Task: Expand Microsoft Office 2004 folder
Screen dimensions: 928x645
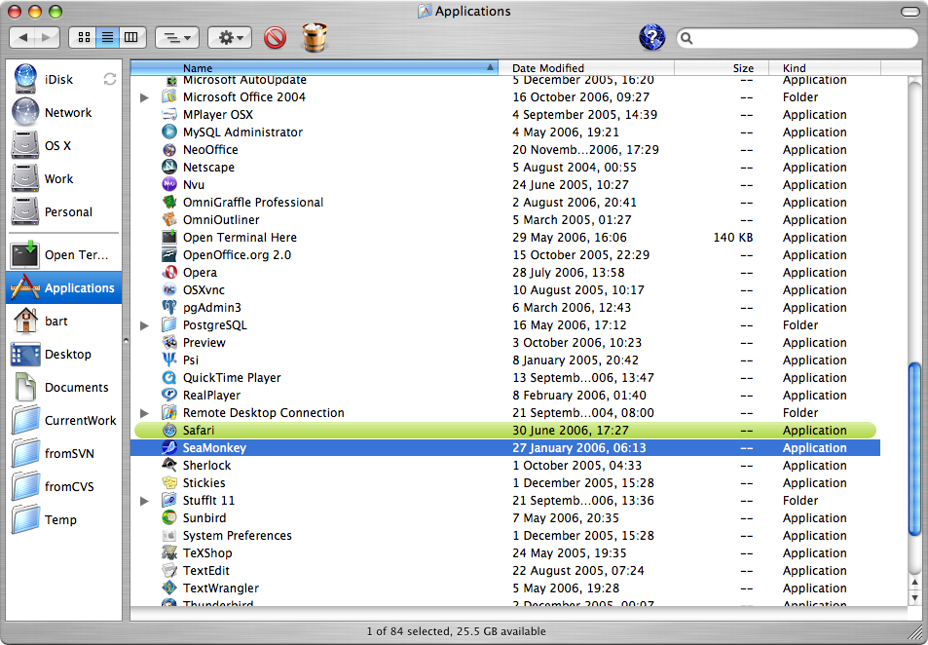Action: pyautogui.click(x=144, y=97)
